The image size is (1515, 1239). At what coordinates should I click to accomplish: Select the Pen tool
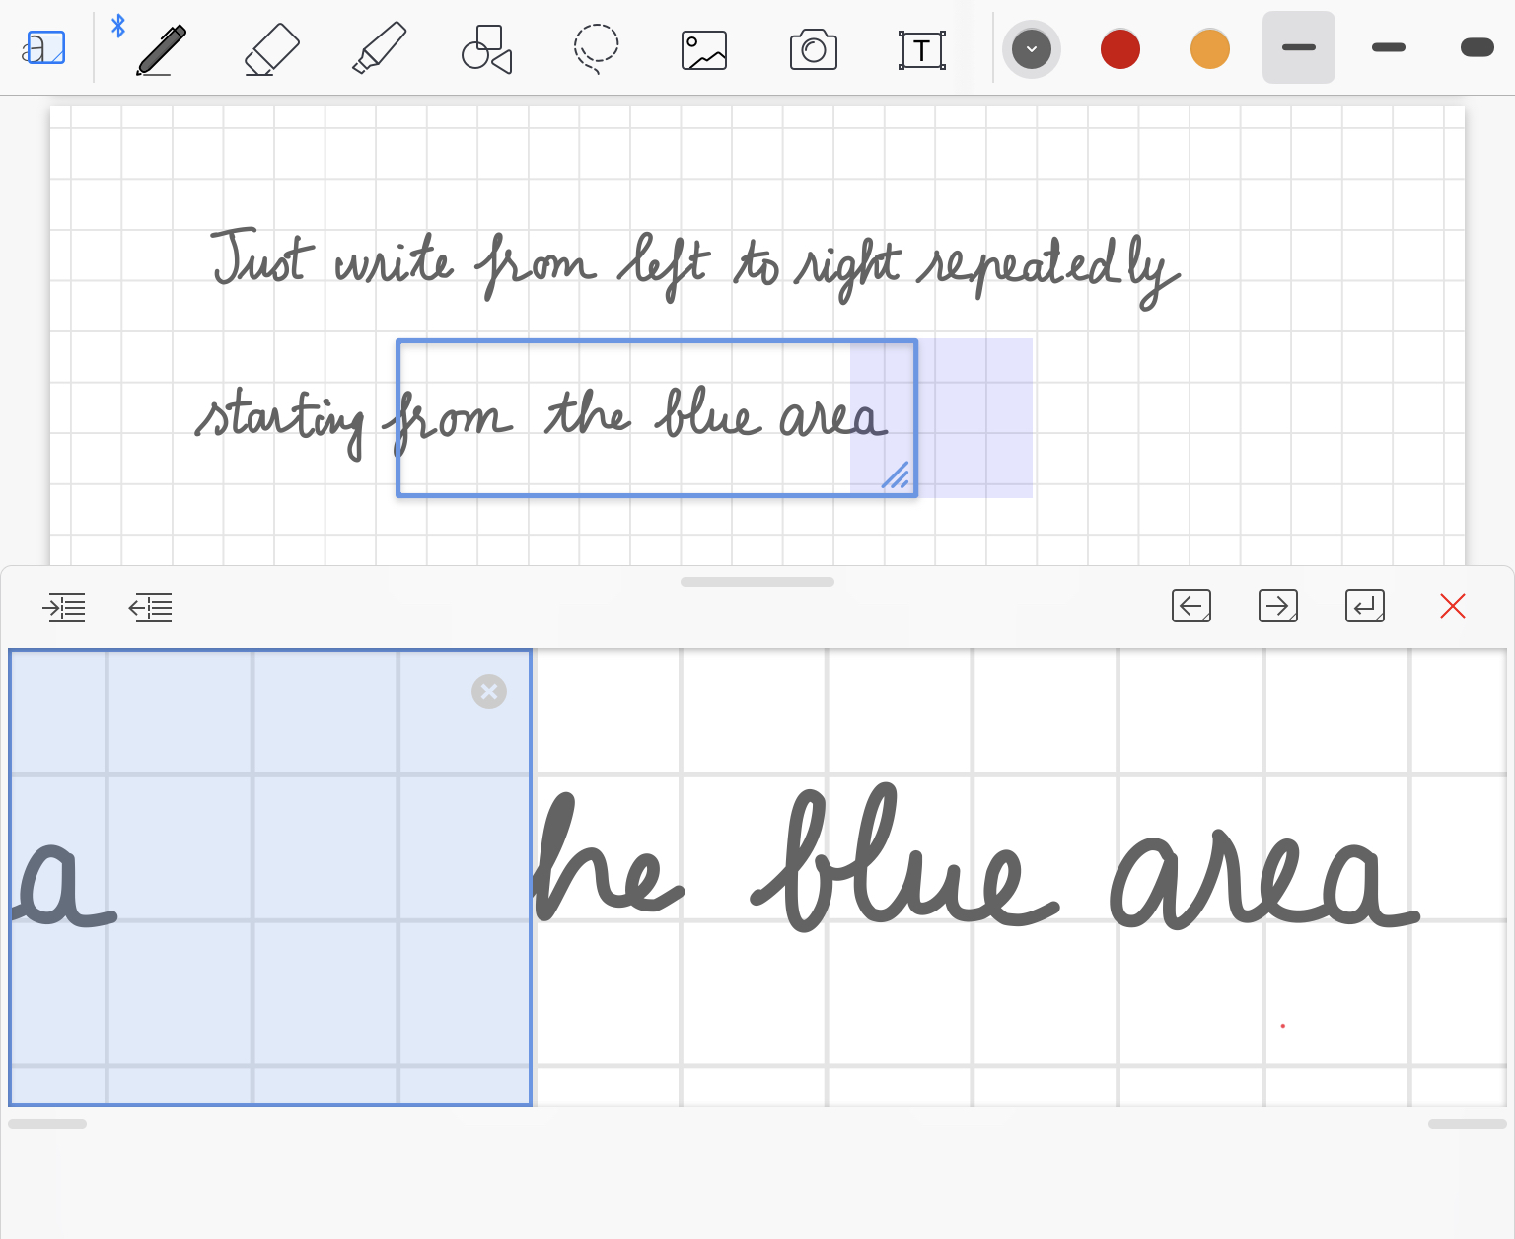tap(161, 49)
